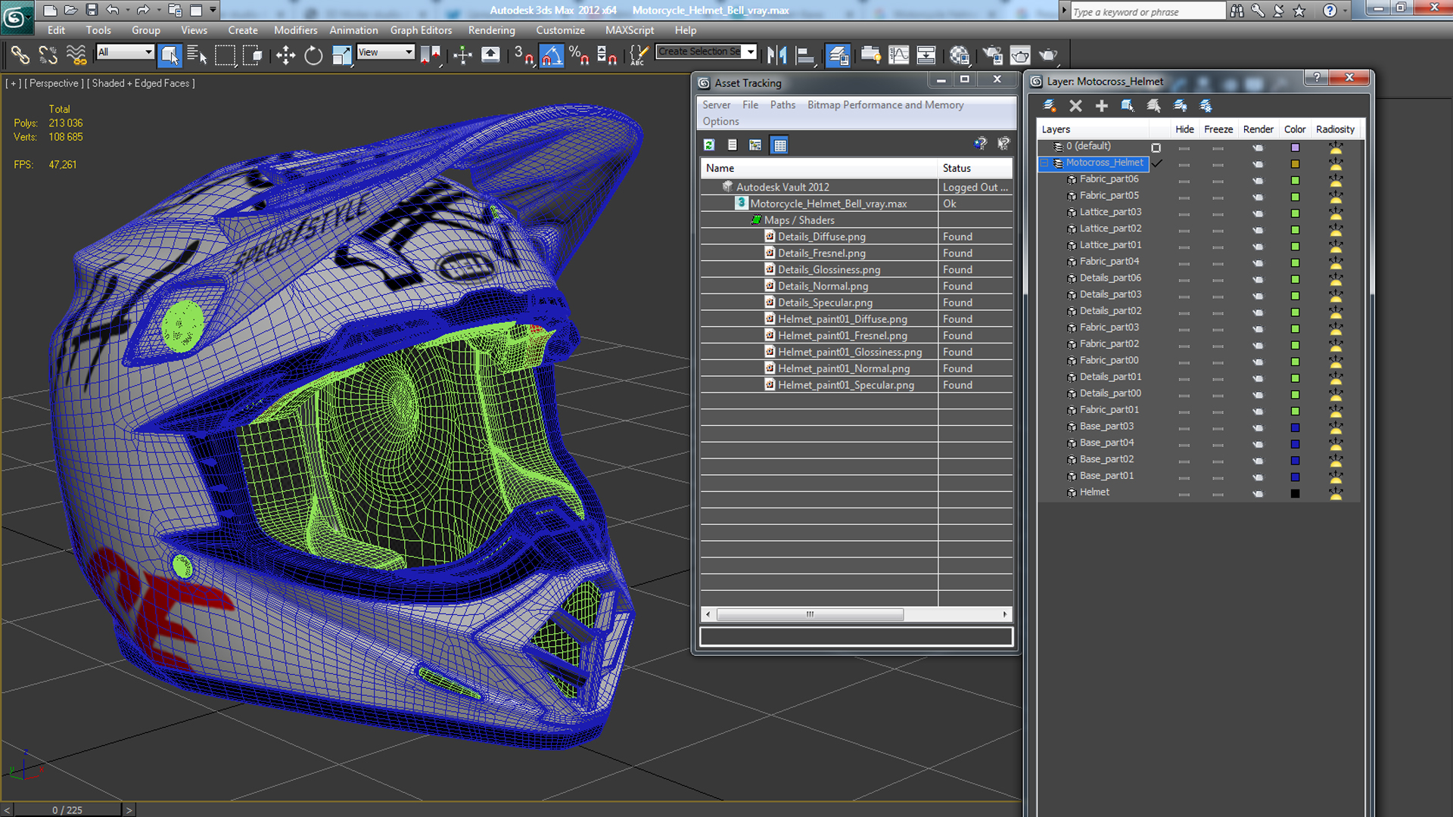Image resolution: width=1453 pixels, height=817 pixels.
Task: Click color swatch of Helmet object
Action: (1295, 493)
